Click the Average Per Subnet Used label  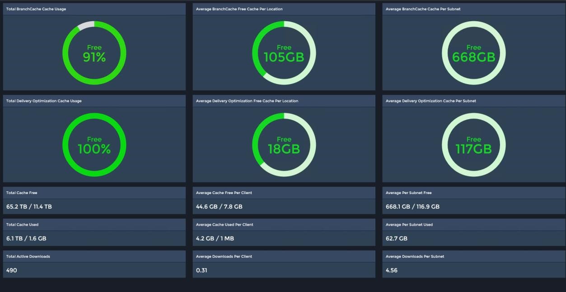point(409,224)
